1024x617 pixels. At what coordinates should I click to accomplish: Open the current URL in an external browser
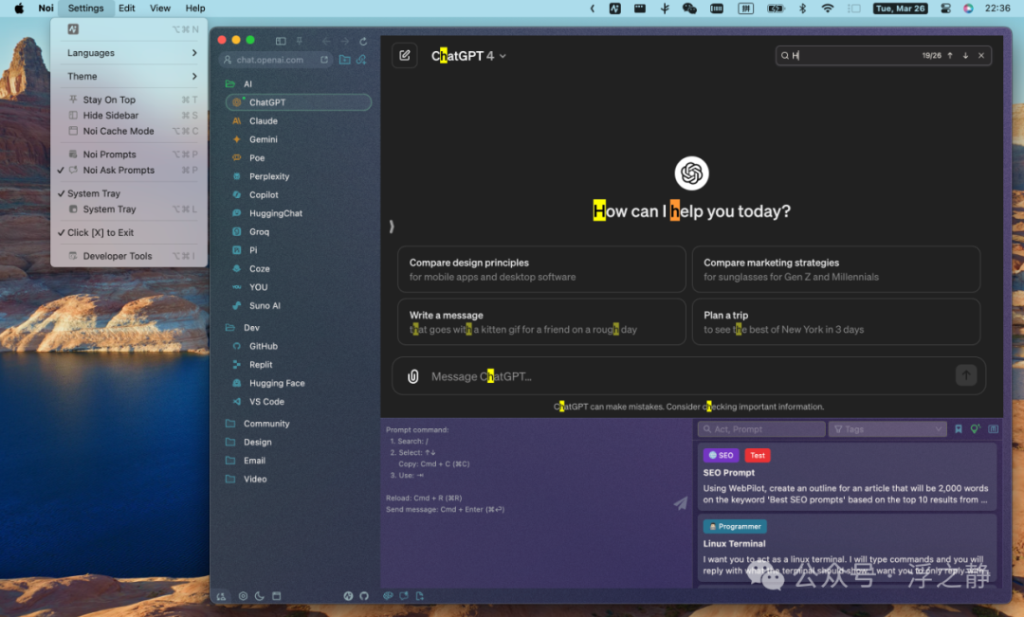pyautogui.click(x=324, y=60)
